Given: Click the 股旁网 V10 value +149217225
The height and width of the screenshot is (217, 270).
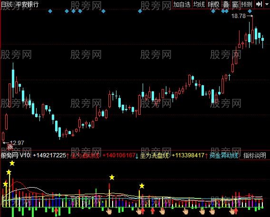Looking at the screenshot, I should pos(49,155).
